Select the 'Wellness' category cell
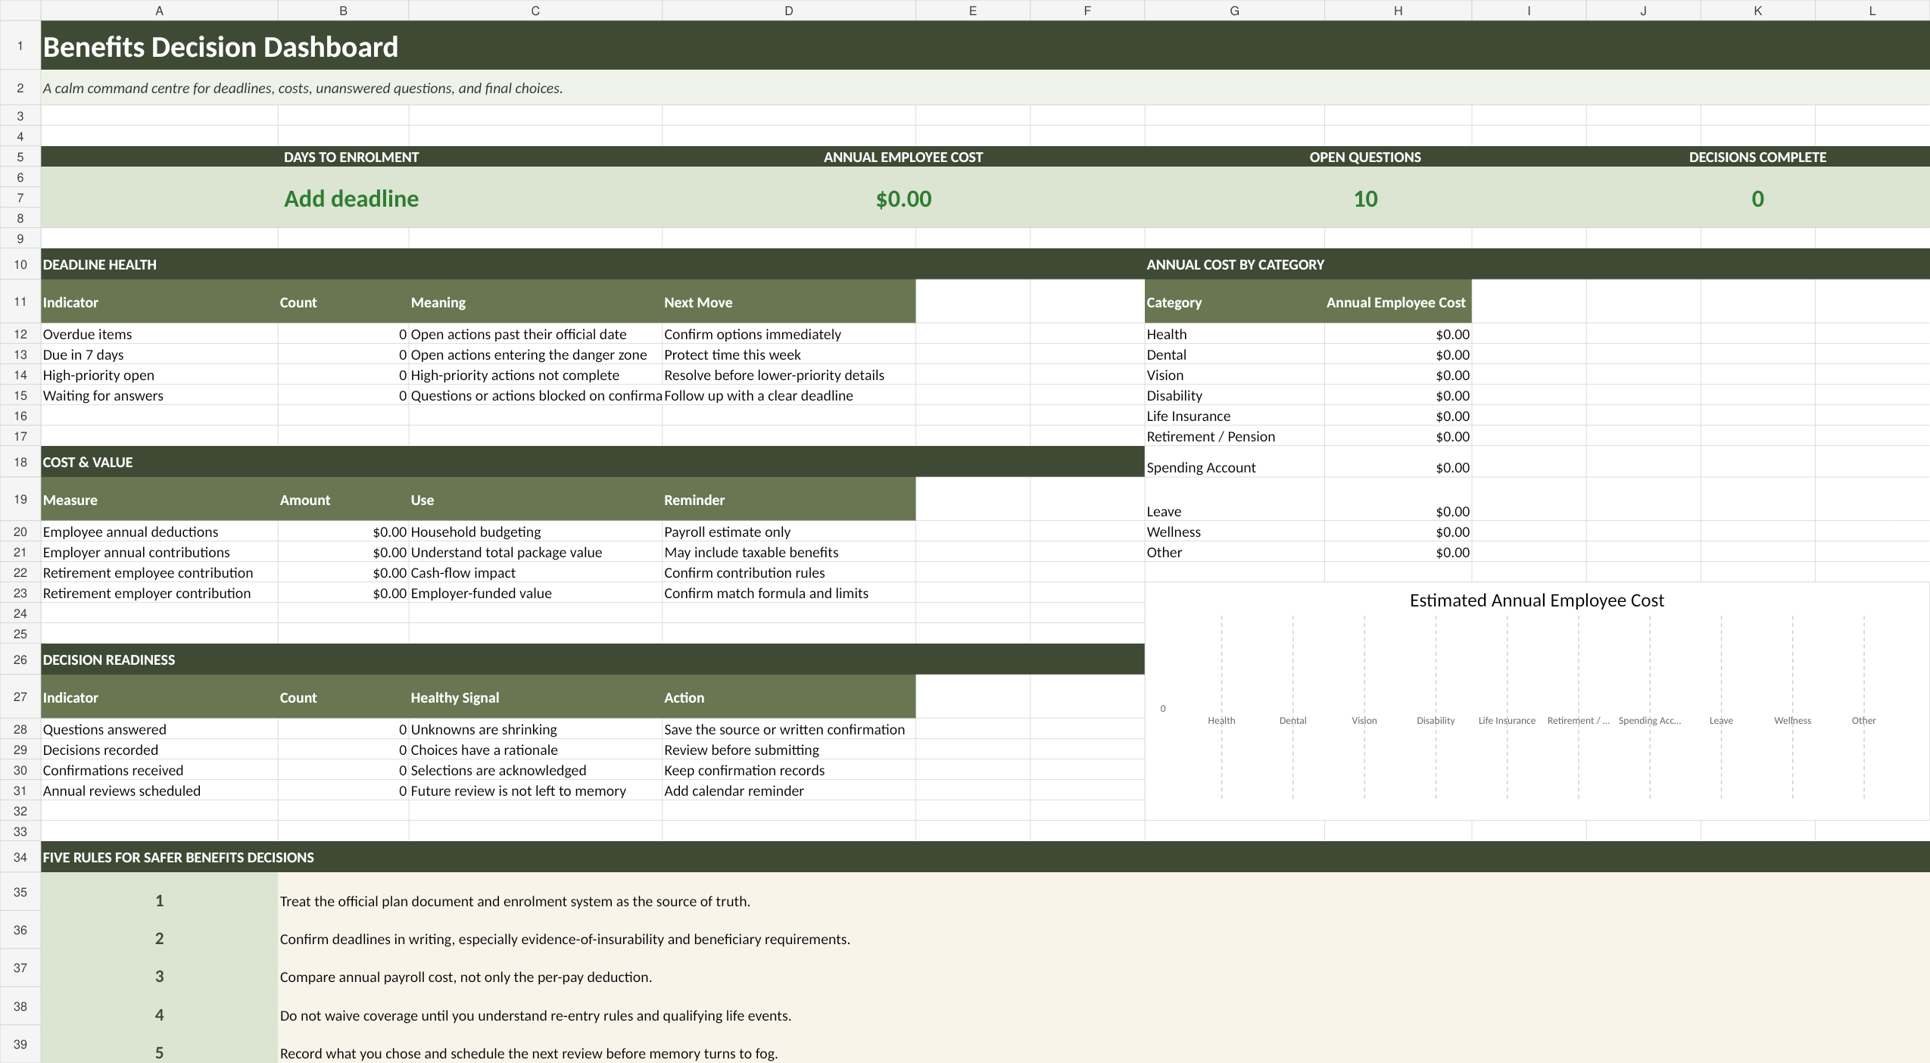Image resolution: width=1930 pixels, height=1063 pixels. point(1234,532)
